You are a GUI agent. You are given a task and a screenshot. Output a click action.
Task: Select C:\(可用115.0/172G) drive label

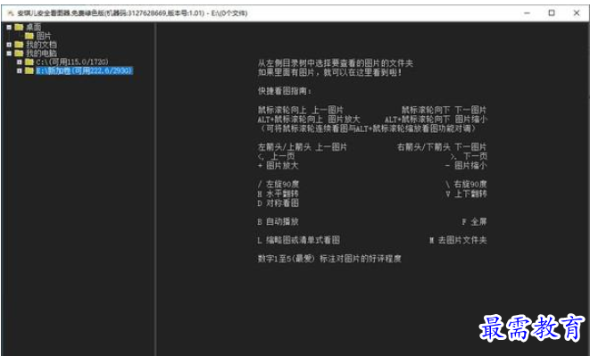72,62
